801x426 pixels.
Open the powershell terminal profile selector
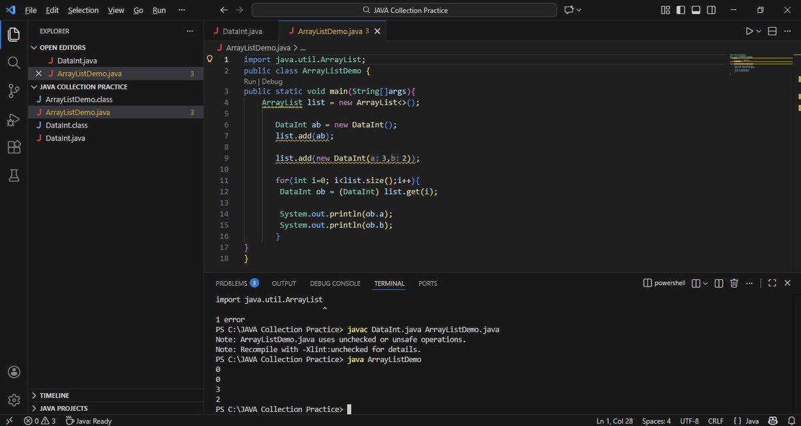[664, 283]
